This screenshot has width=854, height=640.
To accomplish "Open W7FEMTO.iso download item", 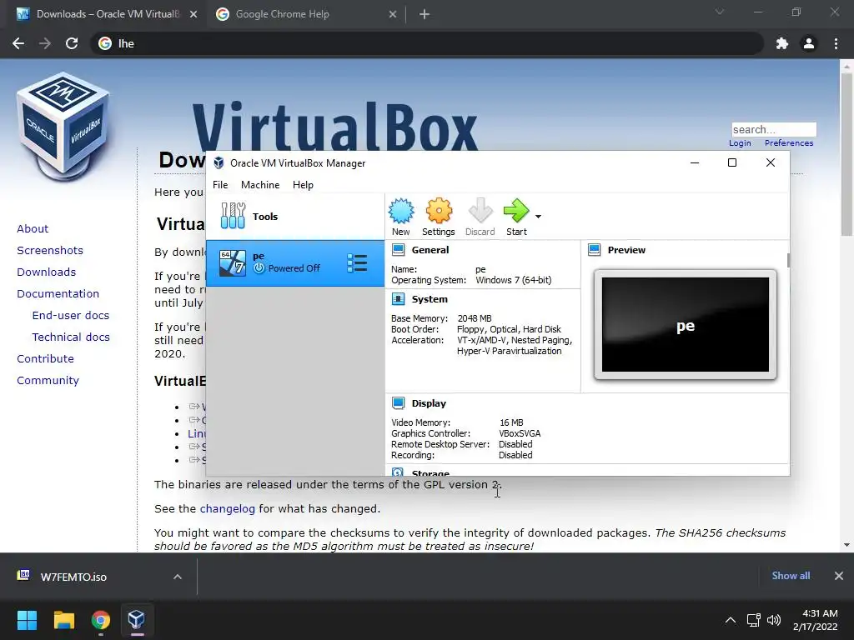I will point(73,577).
